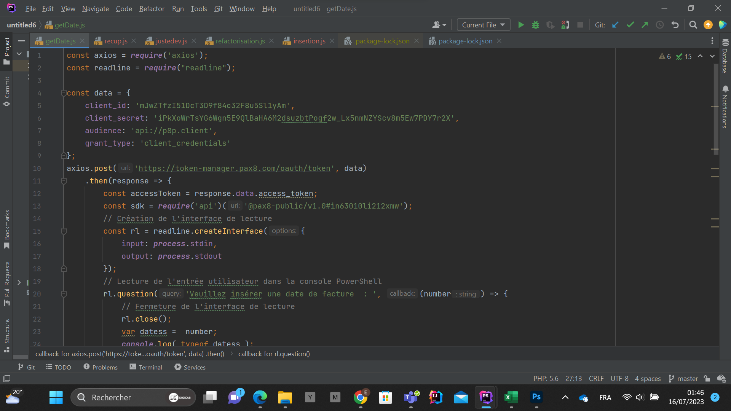Open Git history clock icon
This screenshot has height=411, width=731.
pyautogui.click(x=660, y=25)
